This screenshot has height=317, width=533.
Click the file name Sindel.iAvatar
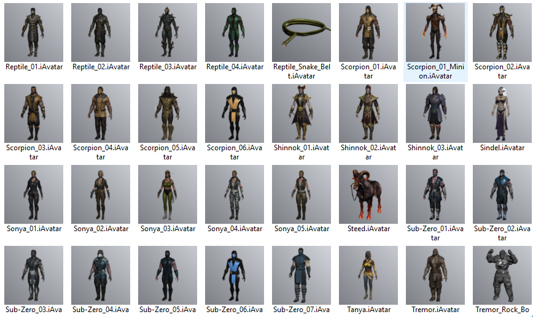tap(502, 148)
